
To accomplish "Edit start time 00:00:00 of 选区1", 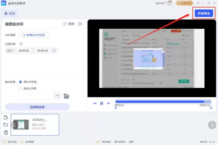I will point(24,51).
